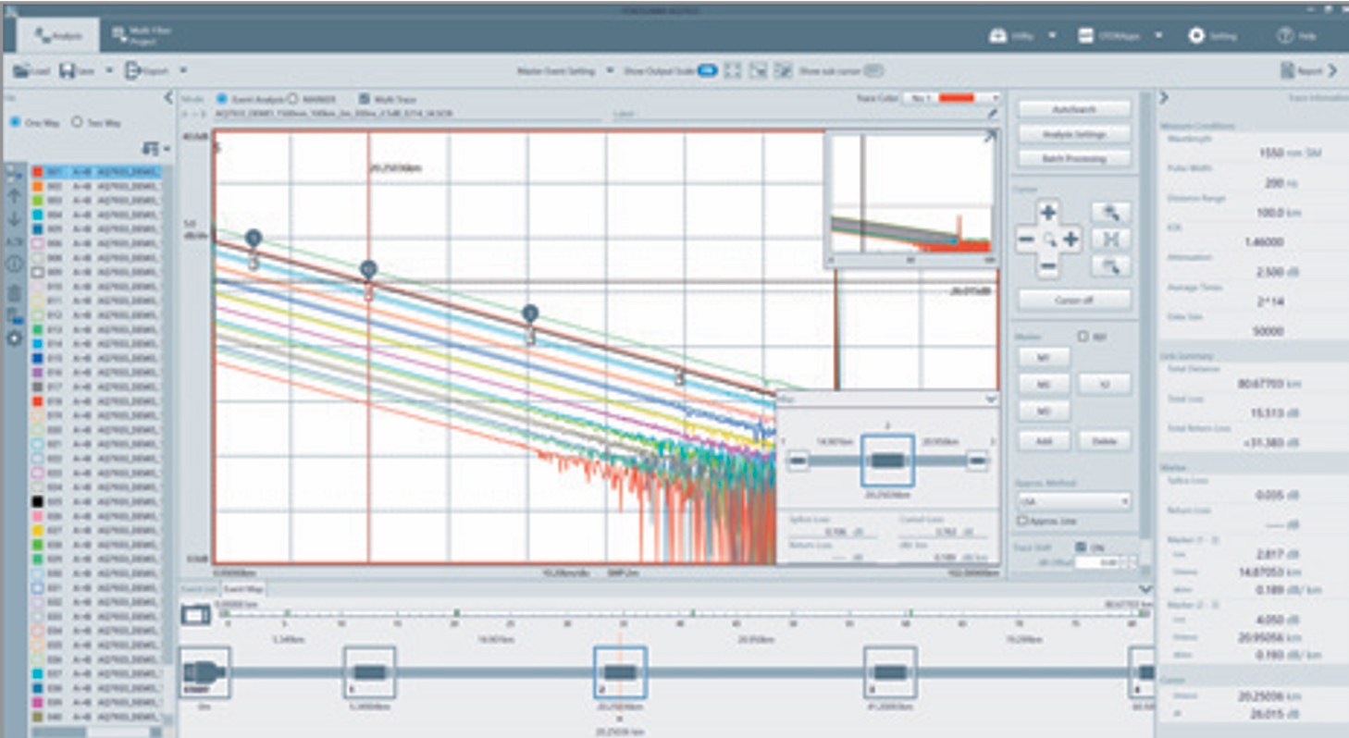This screenshot has width=1349, height=738.
Task: Check the REF checkbox in Marker section
Action: 1083,337
